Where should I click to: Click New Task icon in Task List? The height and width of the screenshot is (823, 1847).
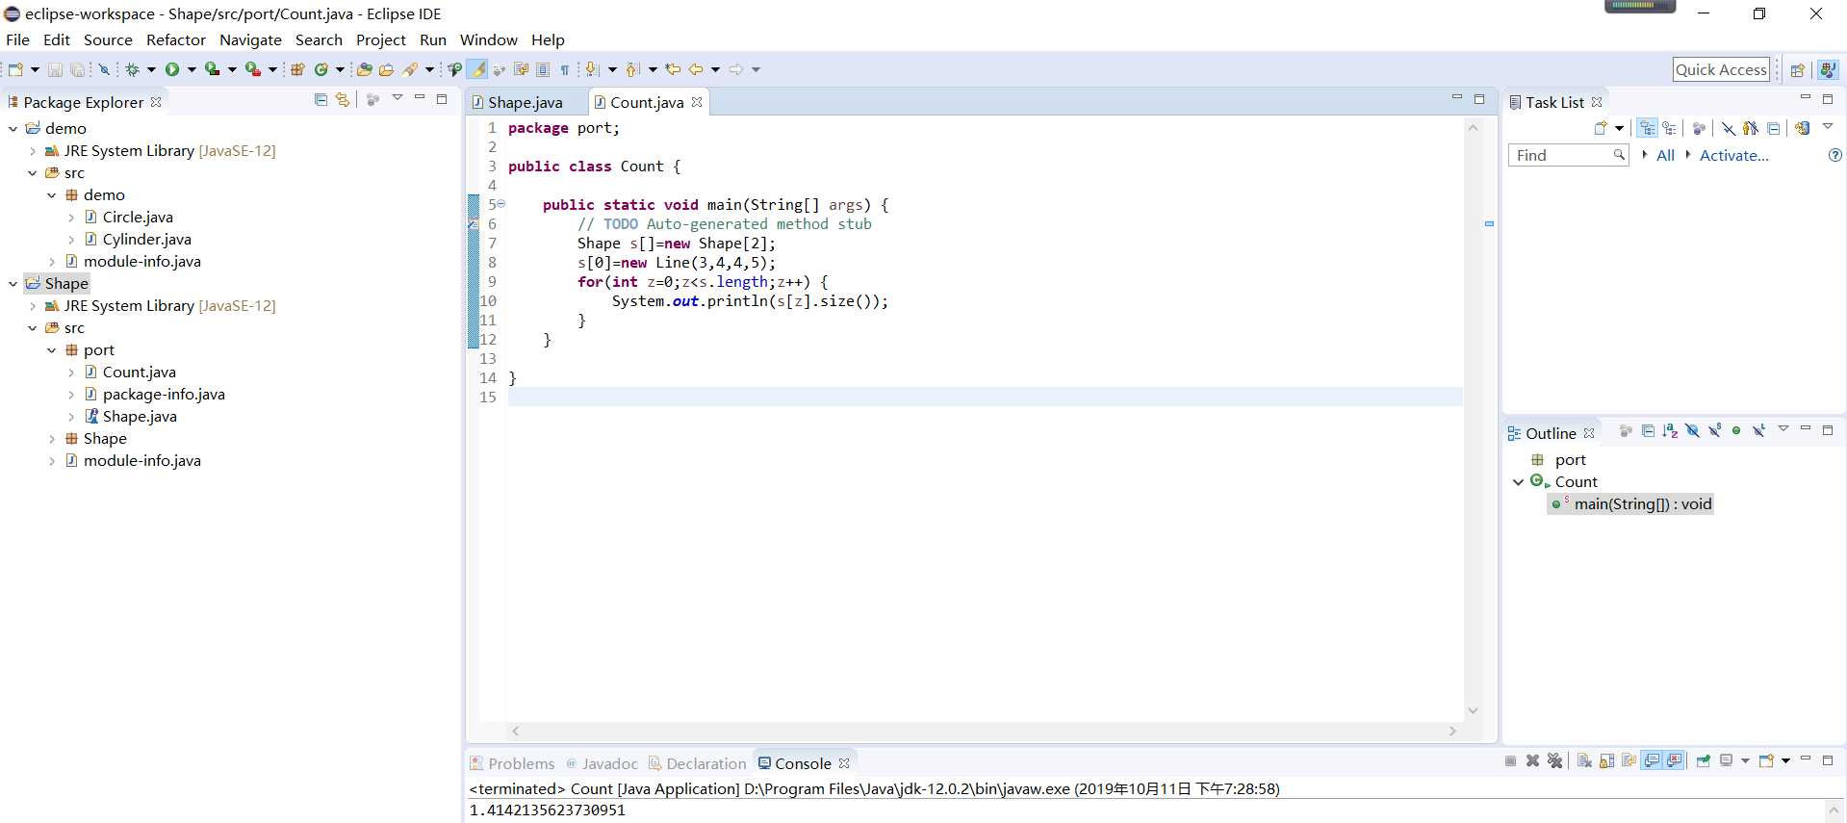[1601, 128]
